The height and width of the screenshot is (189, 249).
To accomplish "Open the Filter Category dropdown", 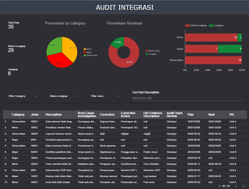I will [x=22, y=96].
